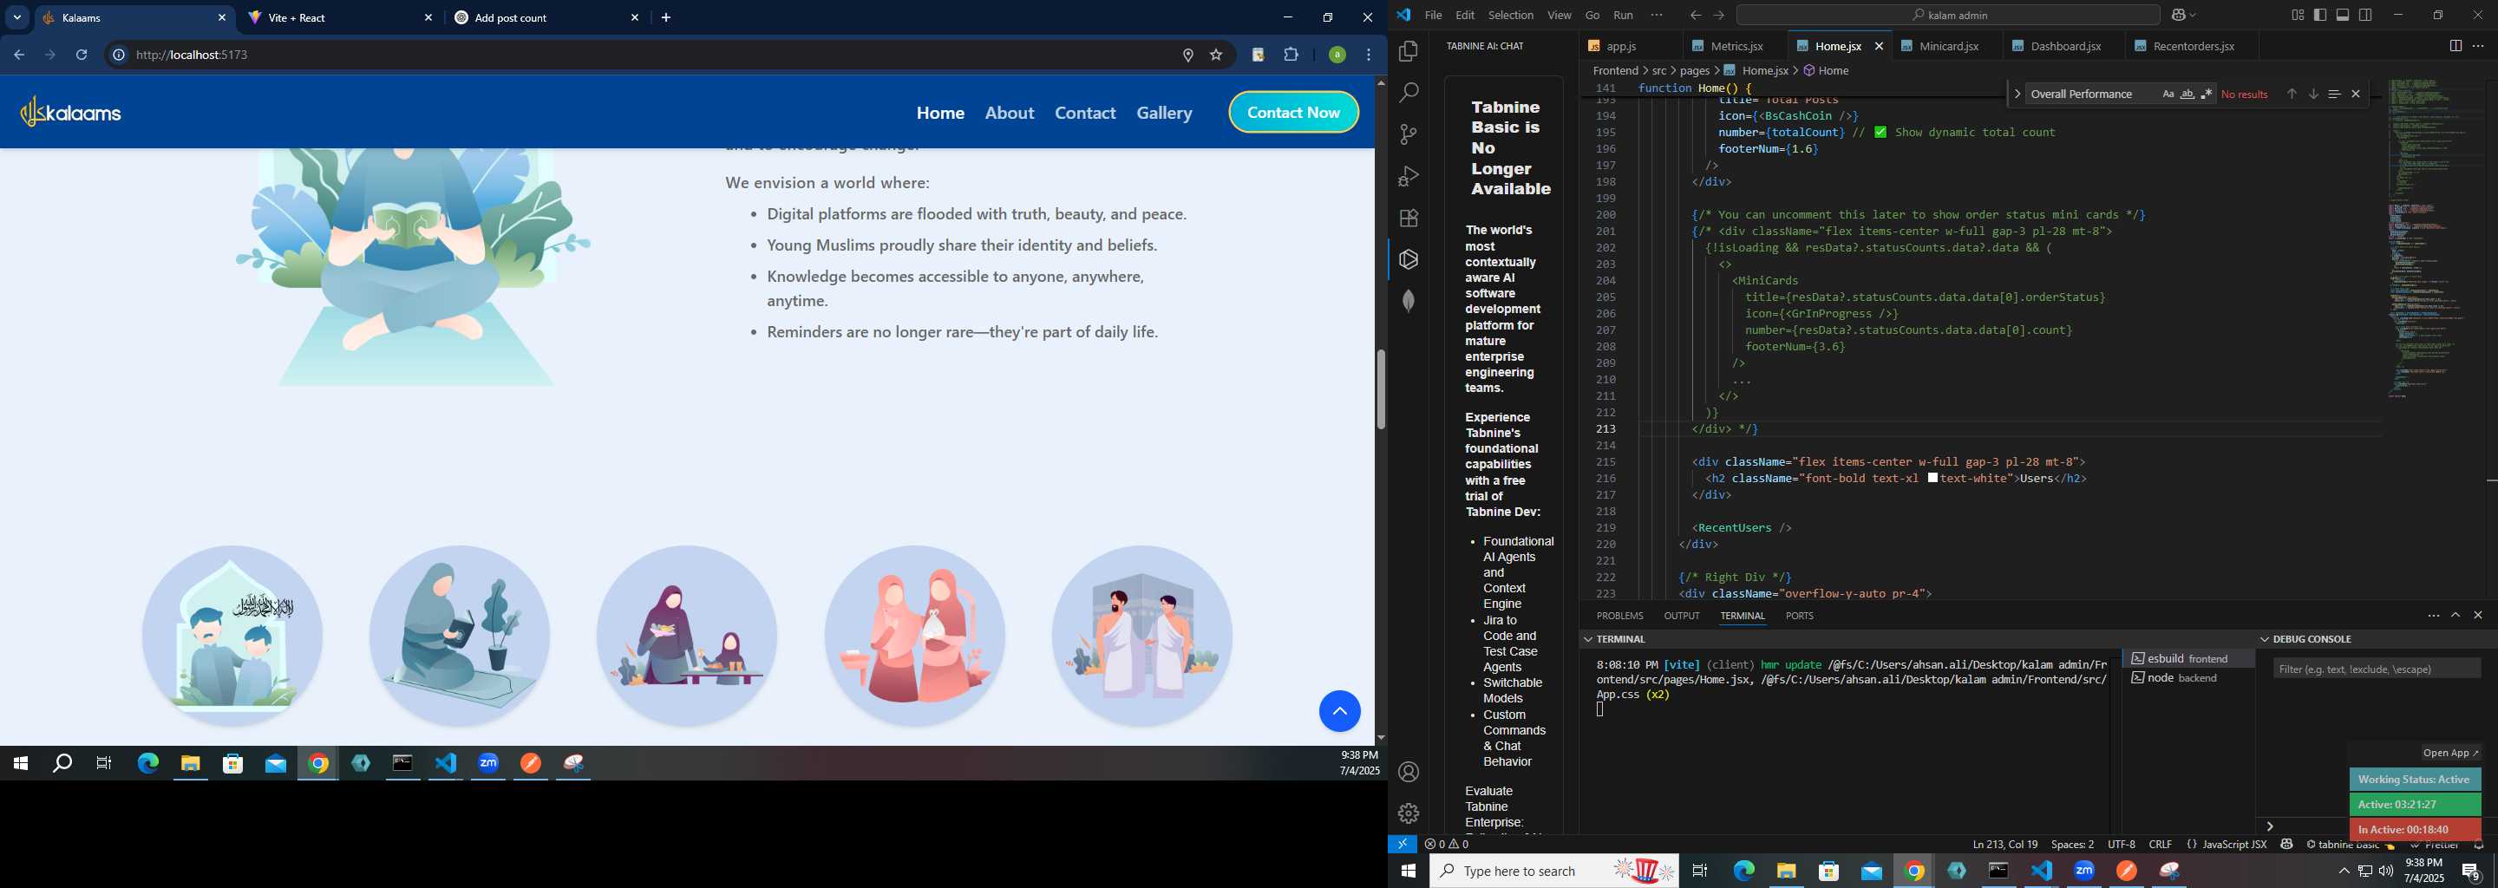Click the Contact Now button
Viewport: 2498px width, 888px height.
[1293, 113]
